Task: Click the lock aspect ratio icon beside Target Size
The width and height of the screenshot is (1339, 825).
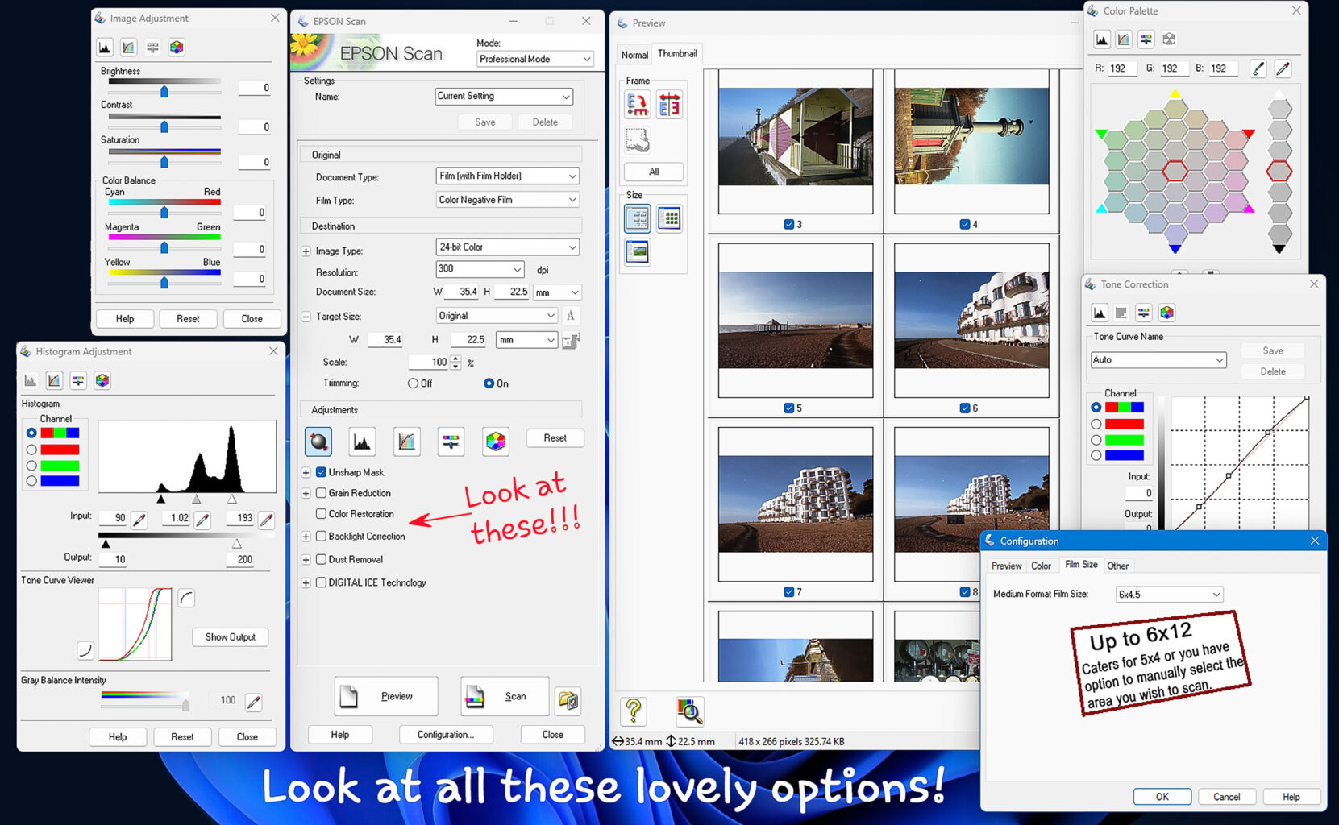Action: tap(571, 341)
